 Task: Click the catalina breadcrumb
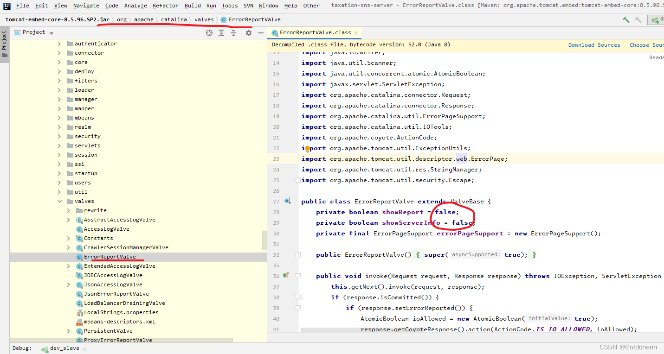tap(174, 19)
